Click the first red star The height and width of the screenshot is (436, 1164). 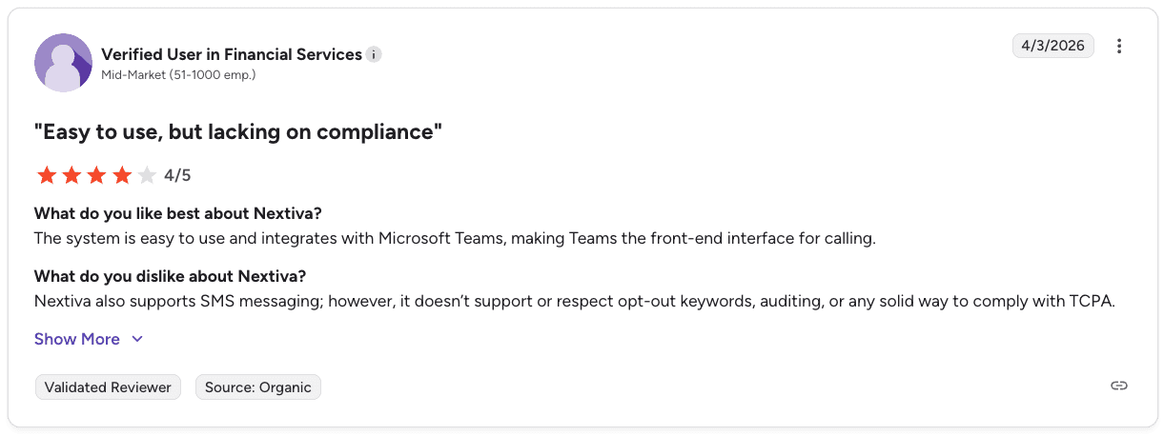click(46, 175)
